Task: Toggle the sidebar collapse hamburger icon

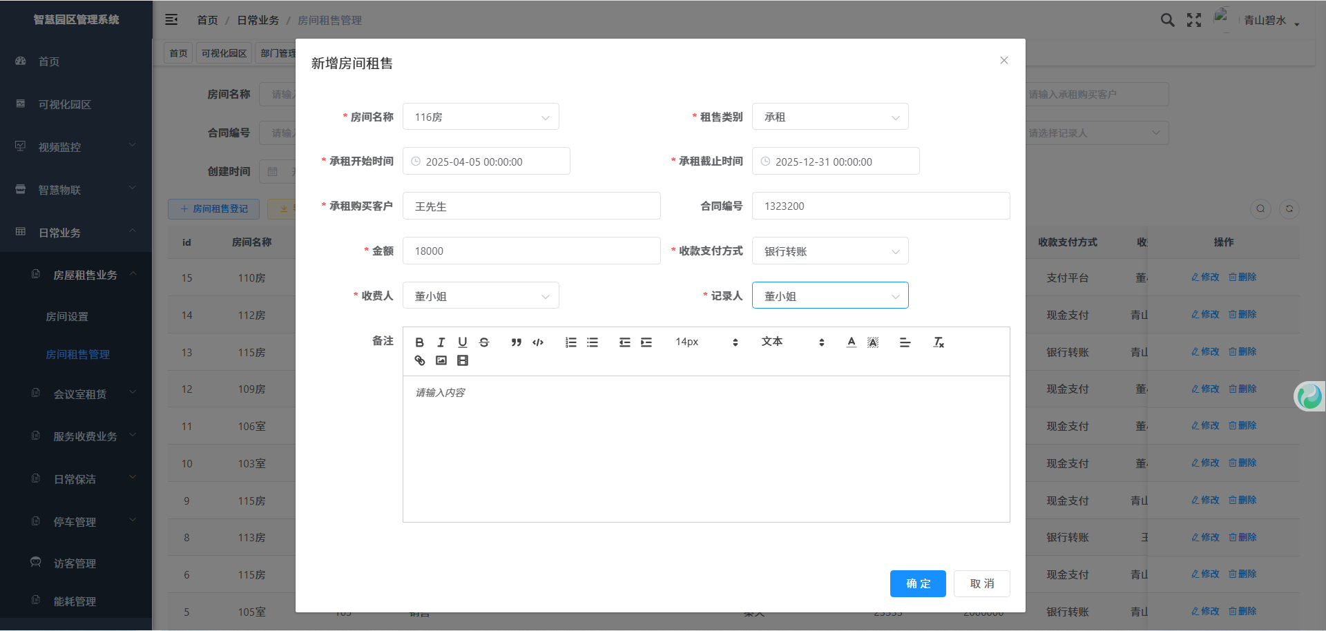Action: click(171, 20)
